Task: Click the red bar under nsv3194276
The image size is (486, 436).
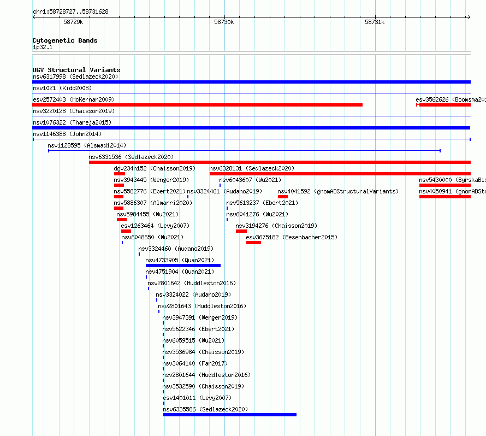Action: [x=241, y=231]
